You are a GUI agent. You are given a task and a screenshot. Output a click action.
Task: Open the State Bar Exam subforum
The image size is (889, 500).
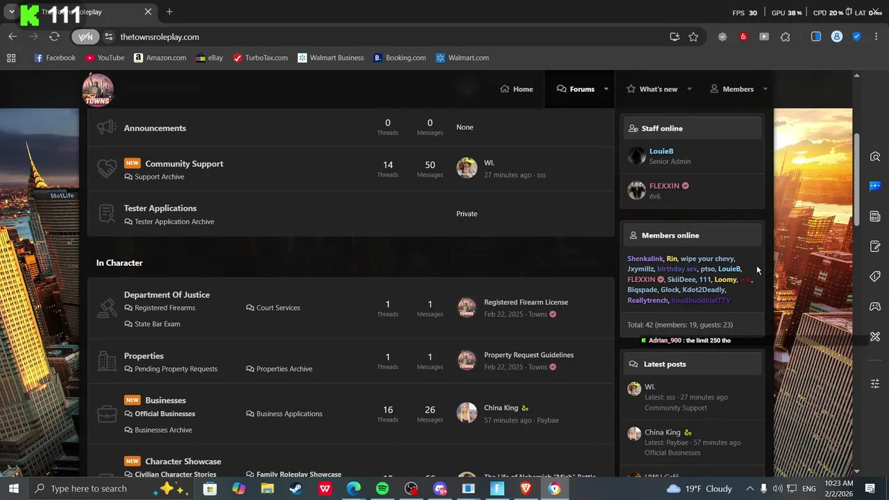(157, 324)
